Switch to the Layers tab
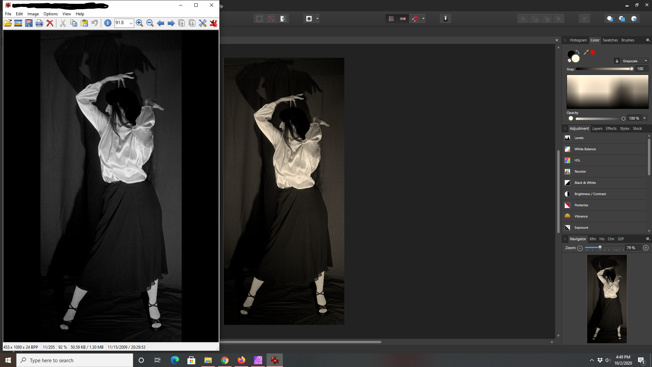652x367 pixels. pyautogui.click(x=597, y=128)
